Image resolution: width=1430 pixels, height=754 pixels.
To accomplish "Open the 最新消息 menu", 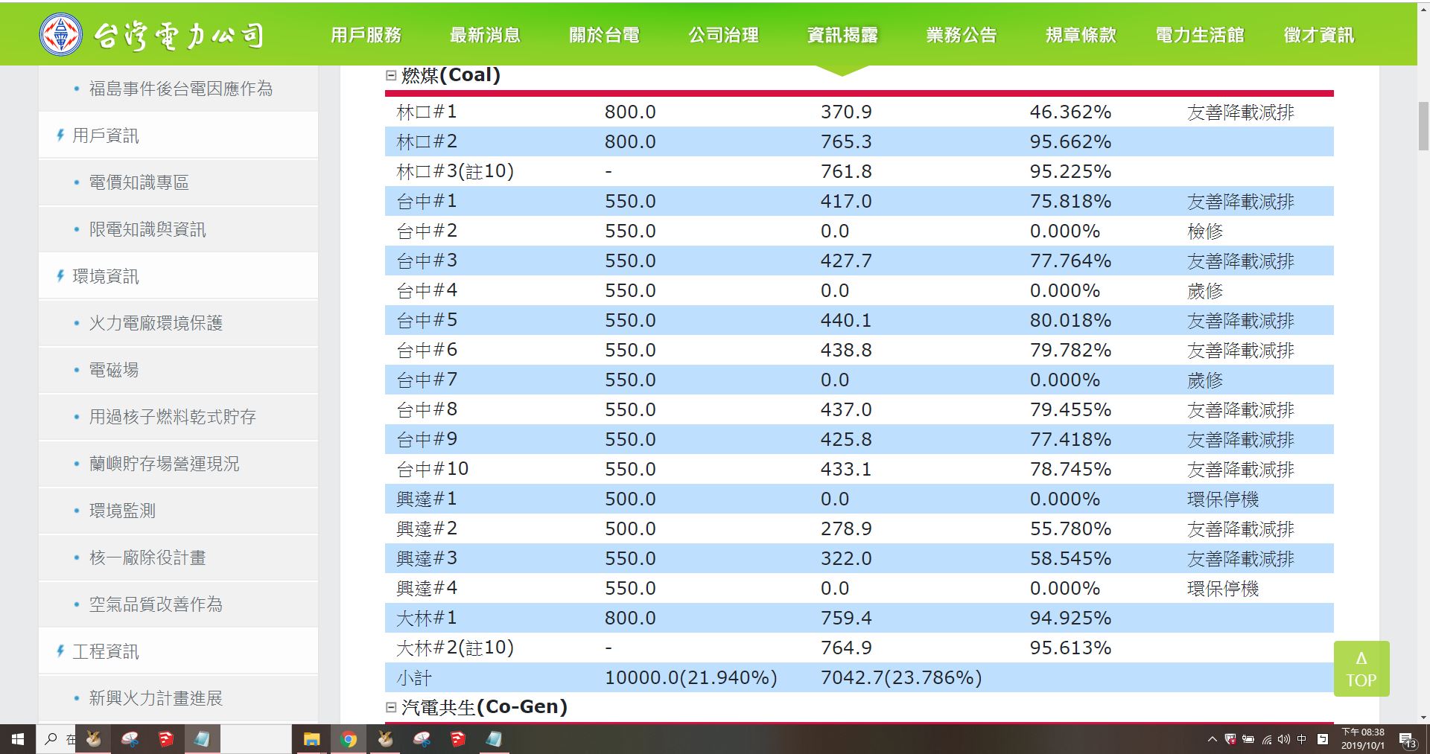I will (485, 35).
